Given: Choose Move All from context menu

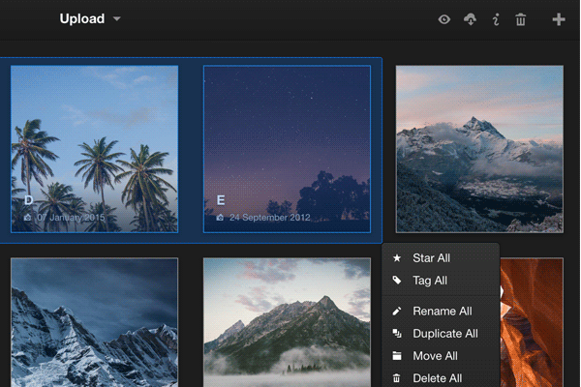Looking at the screenshot, I should (435, 356).
